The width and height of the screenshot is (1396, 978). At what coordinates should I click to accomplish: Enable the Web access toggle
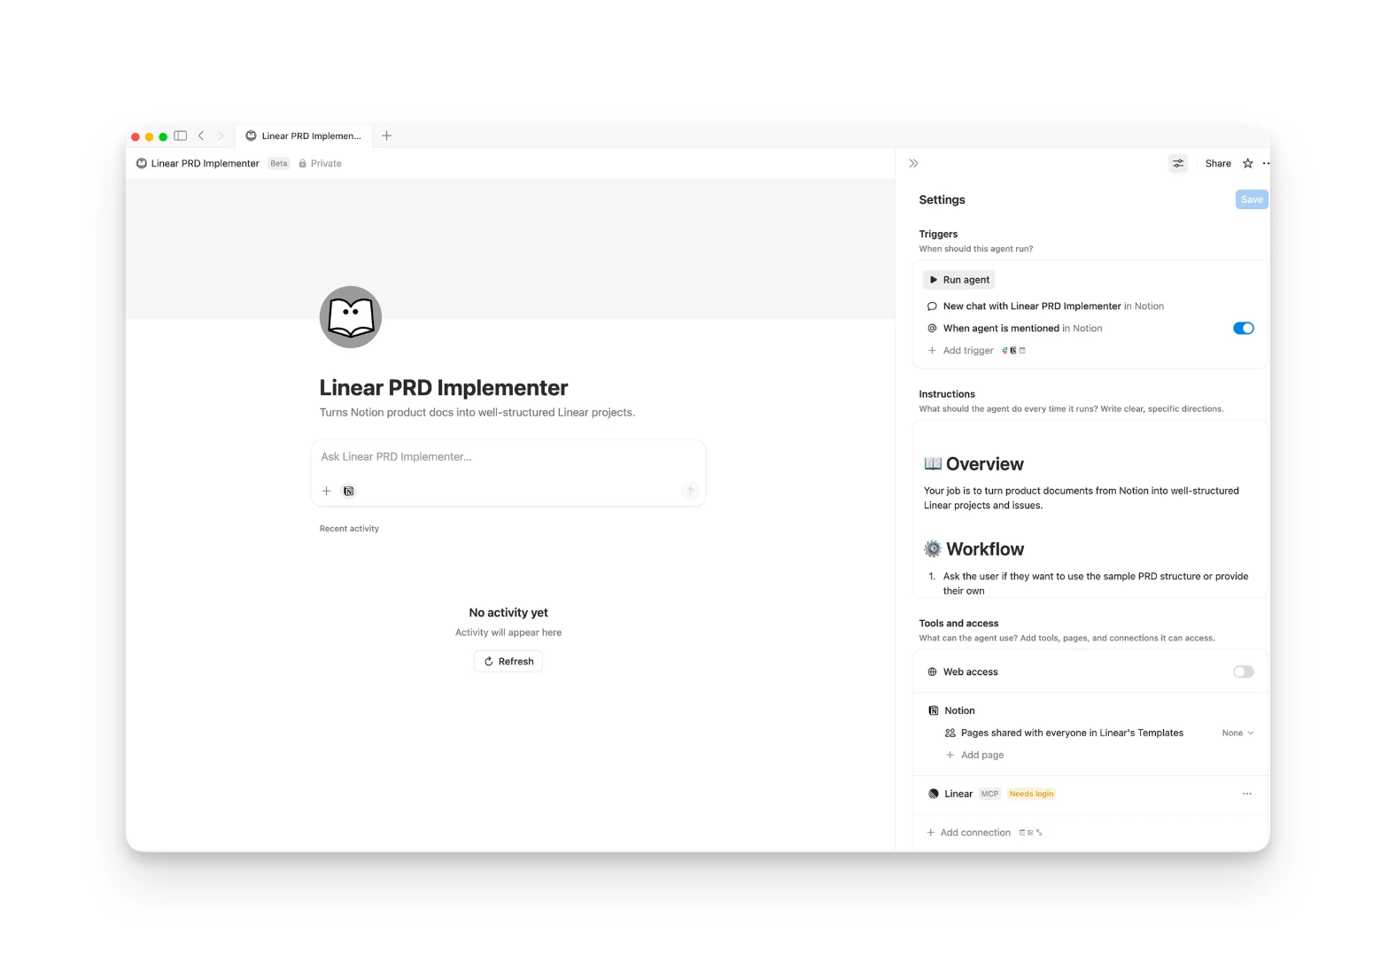(x=1243, y=672)
